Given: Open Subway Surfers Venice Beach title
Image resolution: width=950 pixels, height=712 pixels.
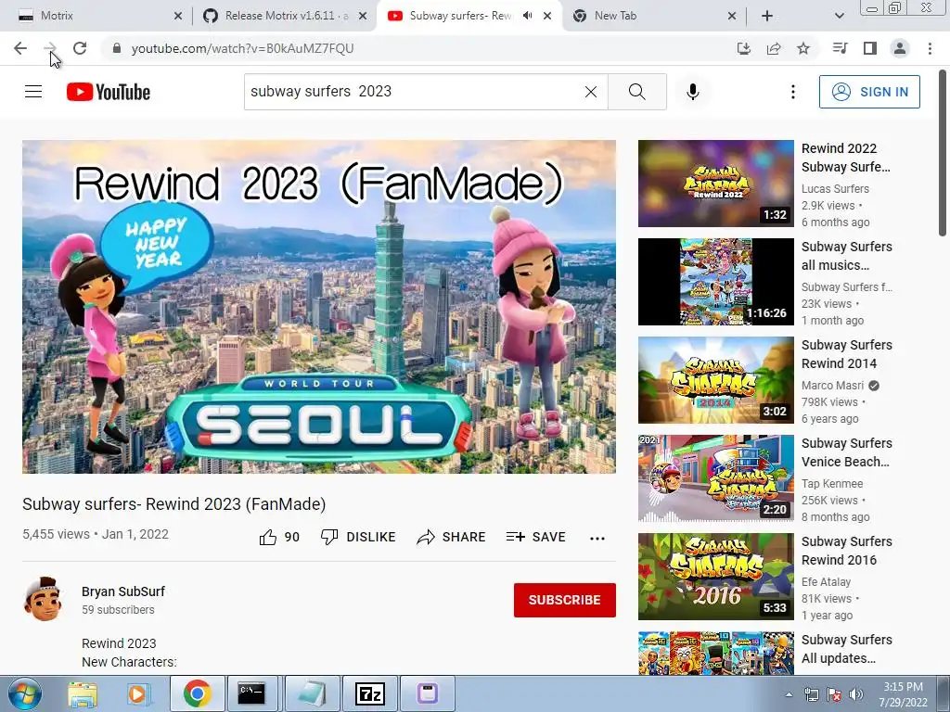Looking at the screenshot, I should tap(846, 452).
